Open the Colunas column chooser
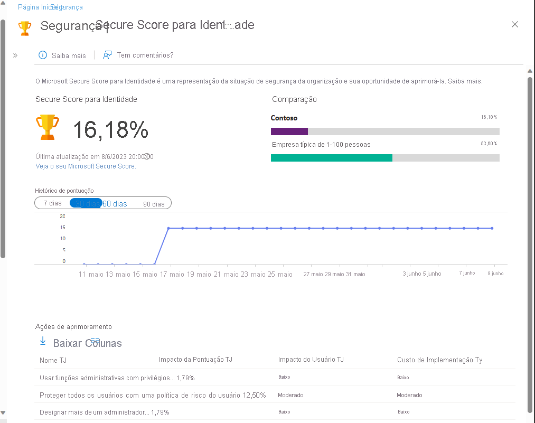 pos(104,343)
